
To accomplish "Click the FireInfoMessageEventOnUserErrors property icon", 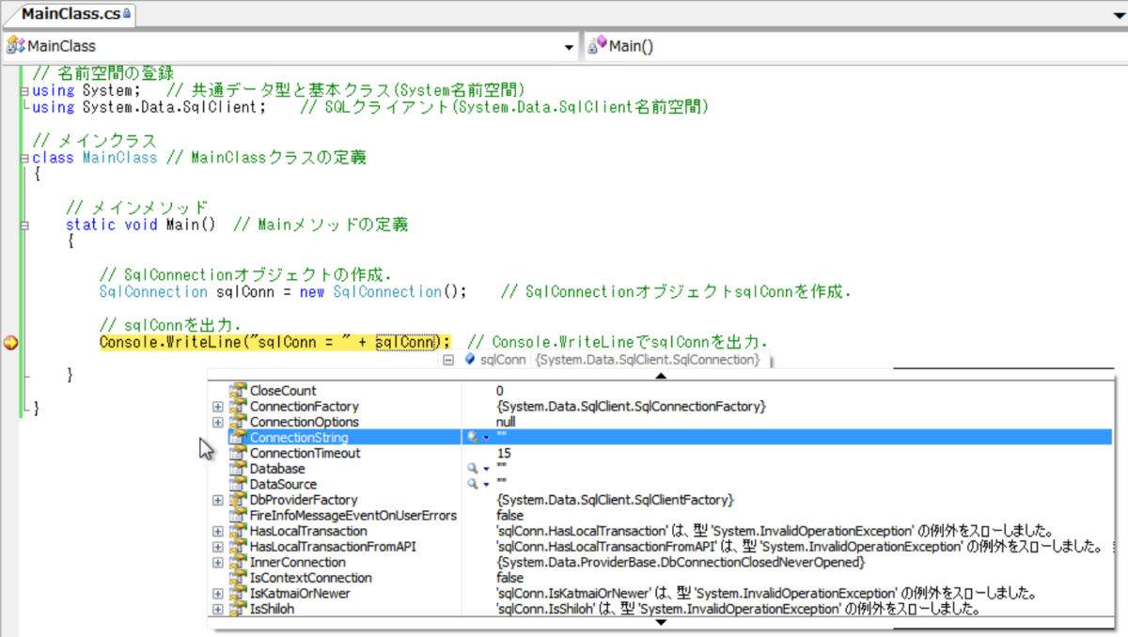I will [x=238, y=516].
